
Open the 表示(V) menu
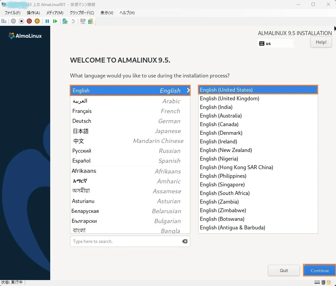pyautogui.click(x=107, y=13)
